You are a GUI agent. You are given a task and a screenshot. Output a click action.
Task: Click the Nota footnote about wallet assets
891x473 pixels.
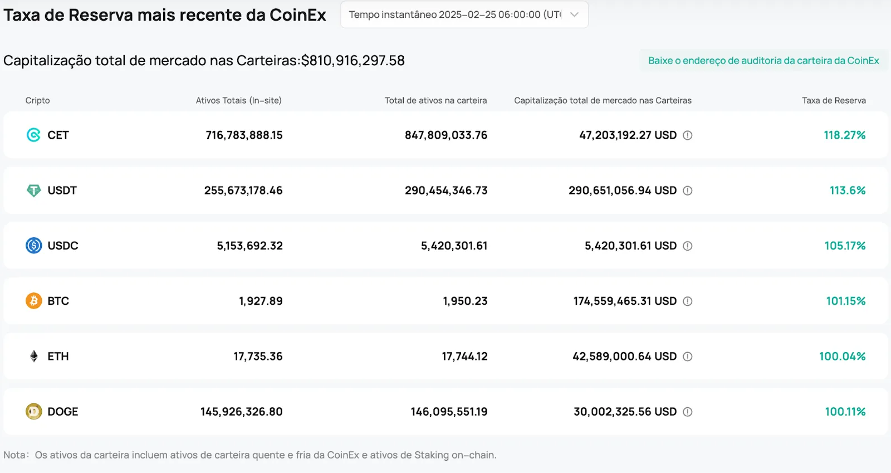click(249, 455)
